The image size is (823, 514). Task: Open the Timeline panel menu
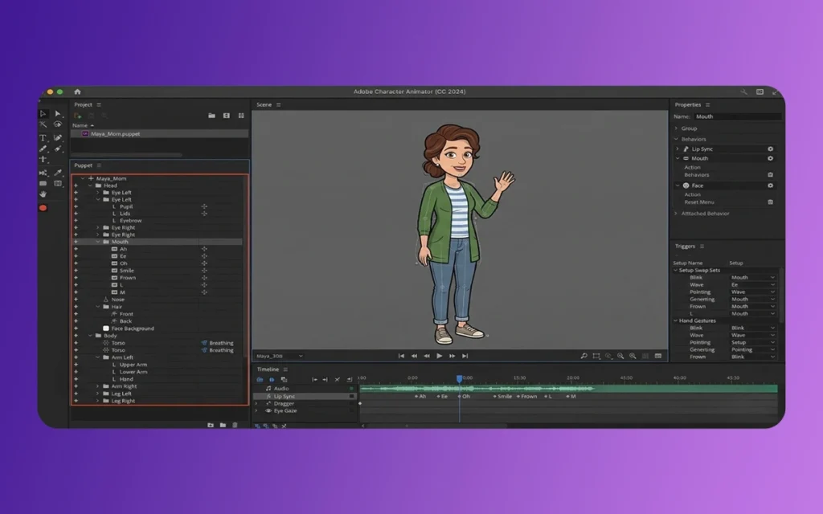pos(285,369)
